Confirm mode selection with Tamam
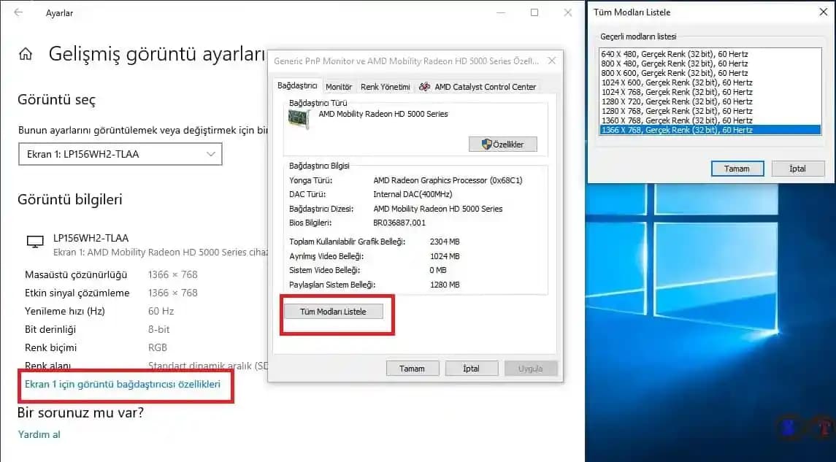This screenshot has width=836, height=462. pyautogui.click(x=737, y=169)
